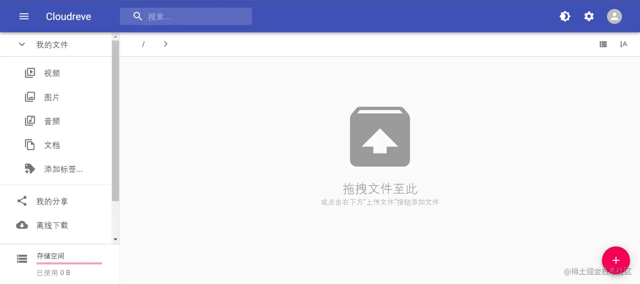Open the hamburger navigation menu
The width and height of the screenshot is (640, 284).
(x=24, y=16)
